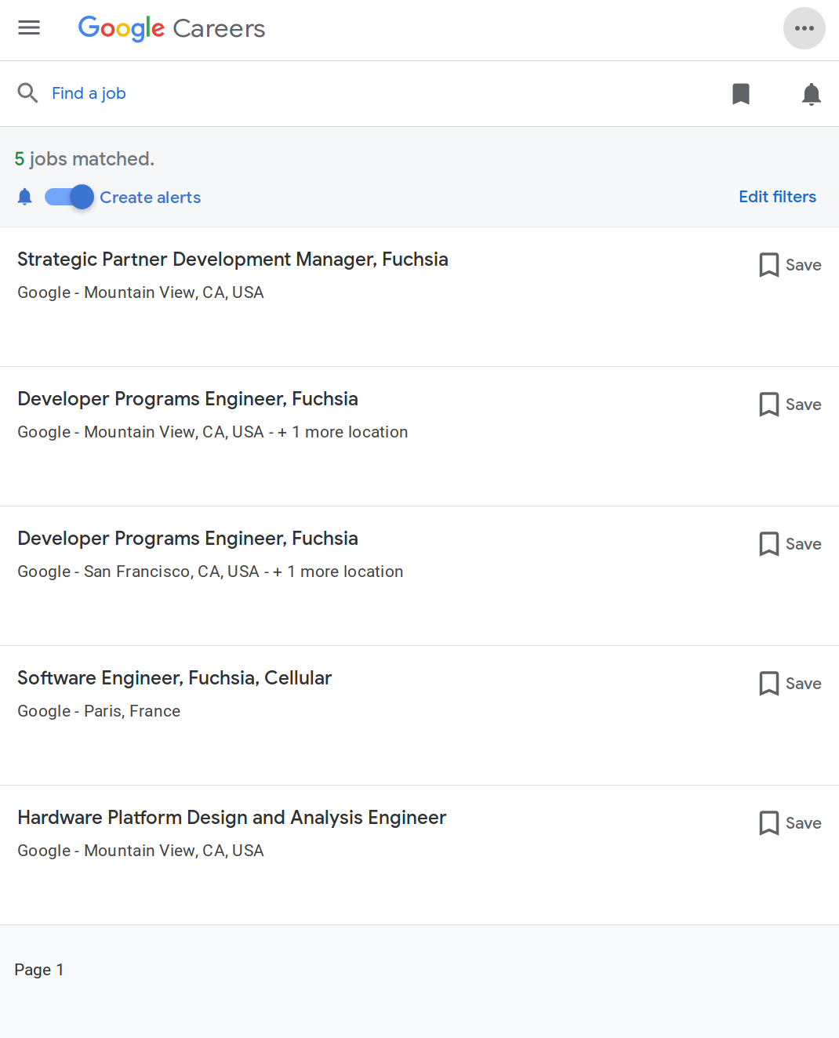Open Hardware Platform Design and Analysis Engineer job
Screen dimensions: 839x1038
232,818
